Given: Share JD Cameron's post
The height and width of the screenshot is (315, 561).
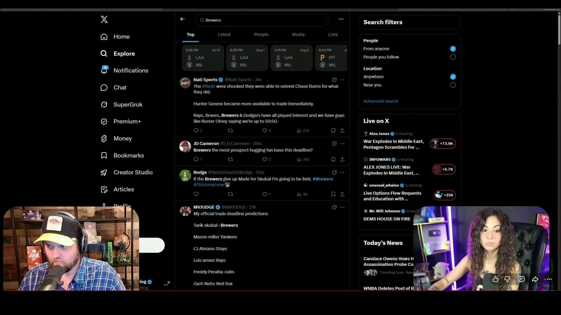Looking at the screenshot, I should [x=342, y=159].
